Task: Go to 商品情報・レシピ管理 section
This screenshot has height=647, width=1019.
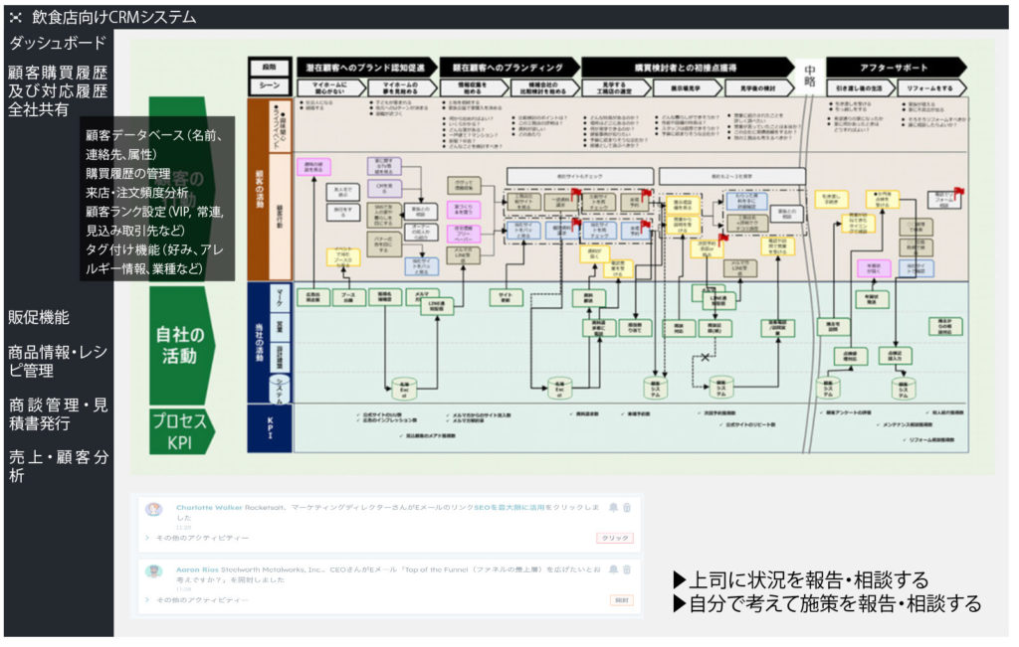Action: [58, 361]
